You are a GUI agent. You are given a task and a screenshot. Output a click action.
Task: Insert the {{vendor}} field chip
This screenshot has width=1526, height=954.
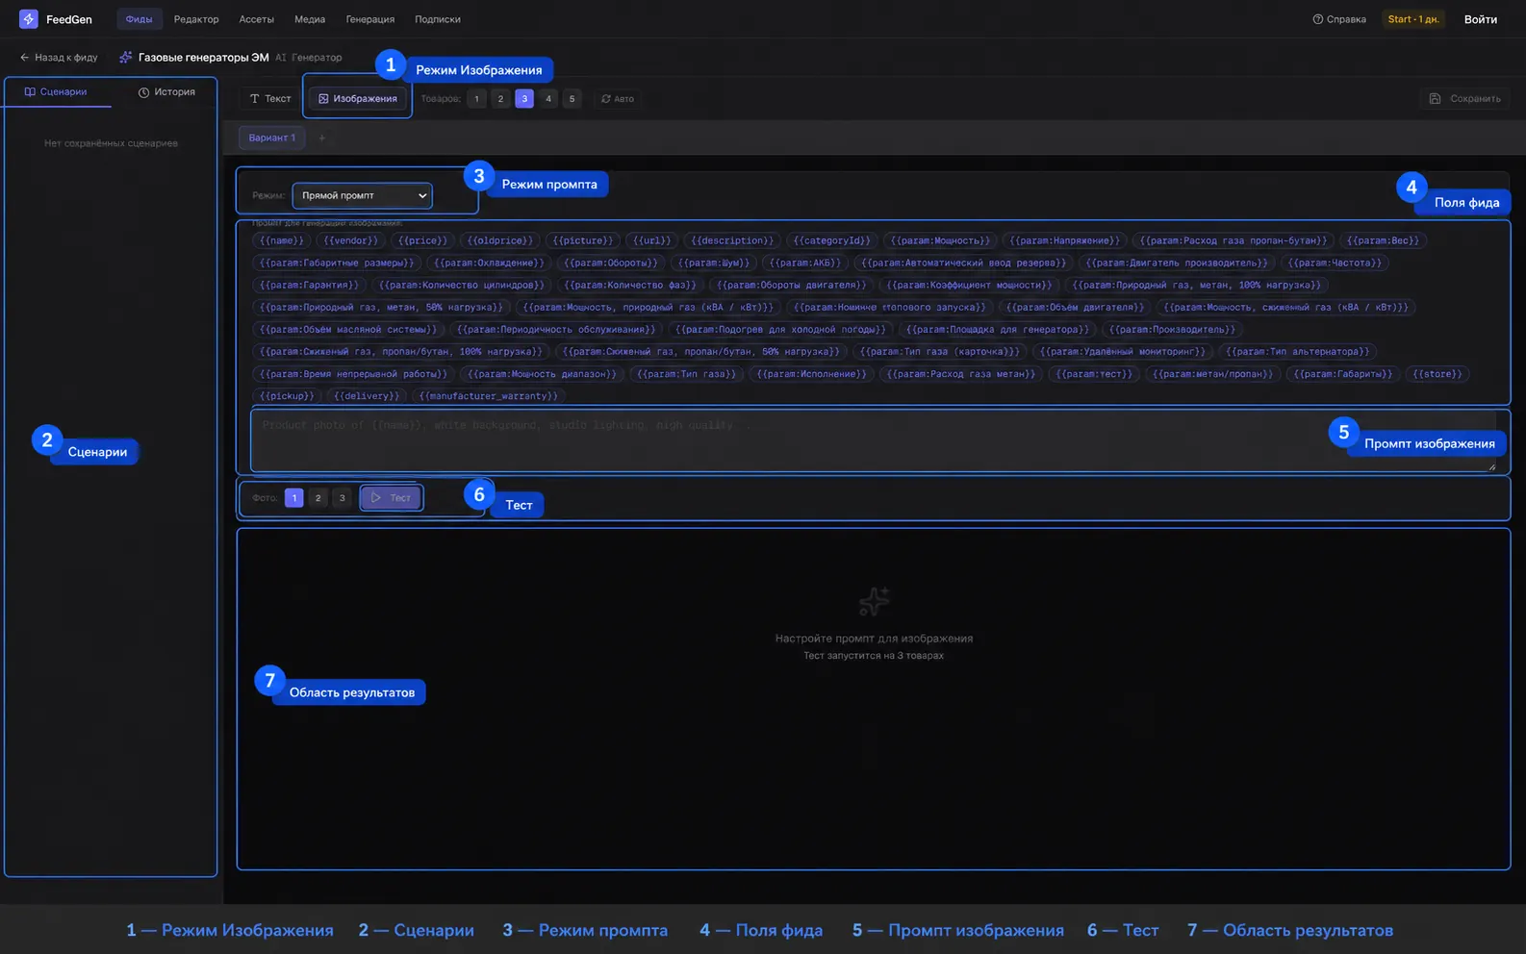pyautogui.click(x=351, y=240)
